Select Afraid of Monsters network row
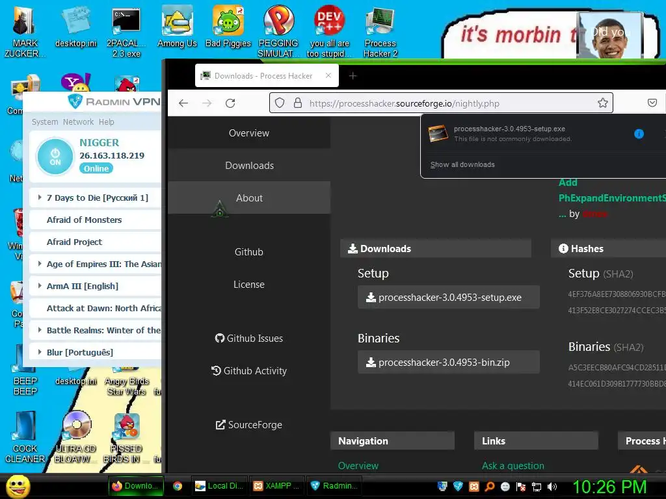This screenshot has width=666, height=499. click(x=95, y=220)
